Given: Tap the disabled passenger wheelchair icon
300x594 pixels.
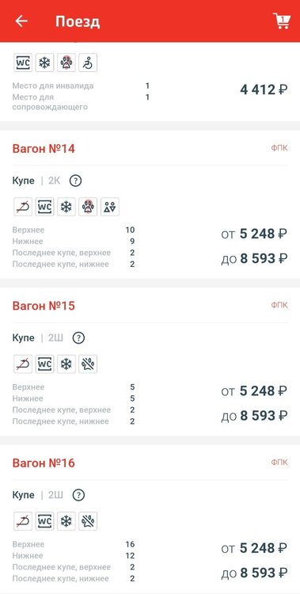Looking at the screenshot, I should (88, 63).
